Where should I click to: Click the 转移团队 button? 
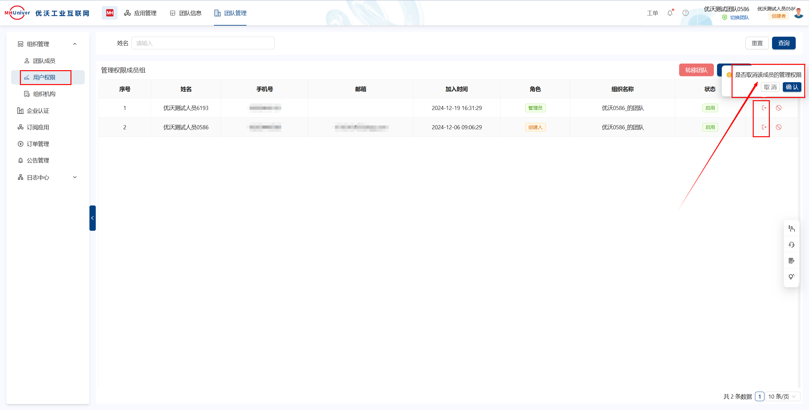coord(696,70)
